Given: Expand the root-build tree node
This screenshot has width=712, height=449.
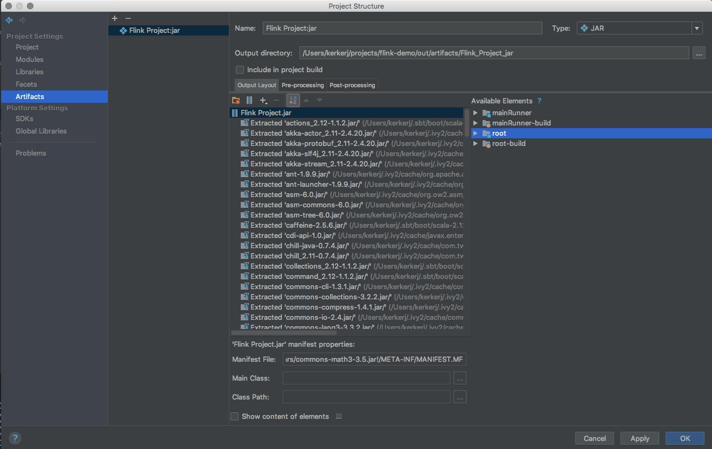Looking at the screenshot, I should [x=475, y=144].
